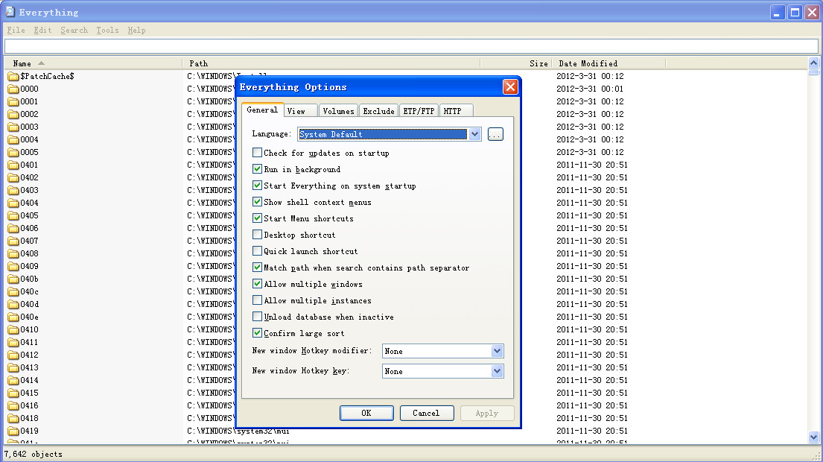Screen dimensions: 823x462
Task: Click the folder icon next to 0411
Action: point(13,342)
